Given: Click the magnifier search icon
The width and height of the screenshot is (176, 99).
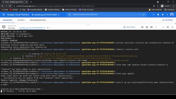Looking at the screenshot, I should (70, 15).
